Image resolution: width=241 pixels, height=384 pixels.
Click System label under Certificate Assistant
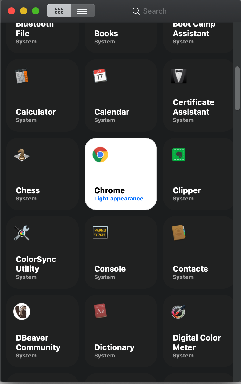(183, 120)
